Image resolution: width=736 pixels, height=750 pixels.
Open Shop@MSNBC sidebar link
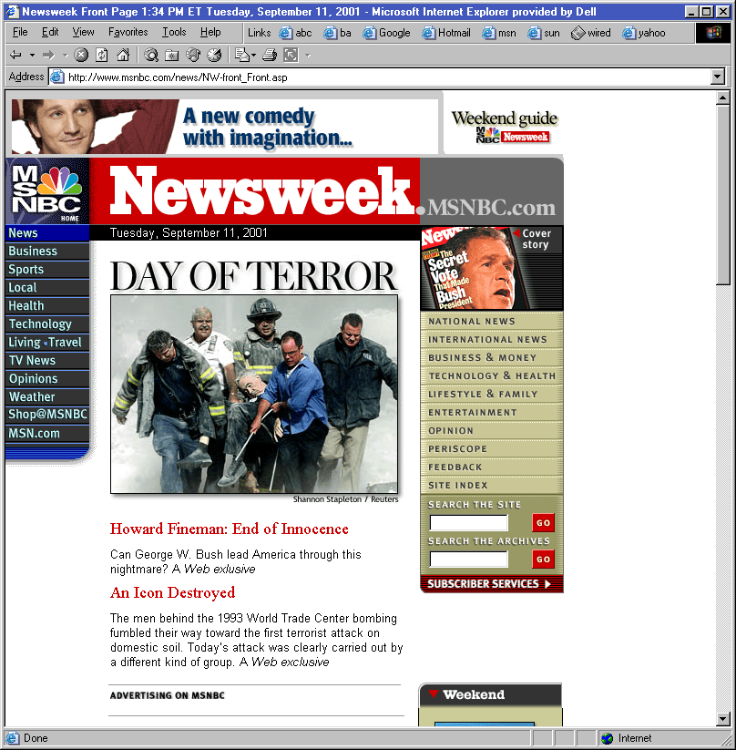[x=47, y=415]
